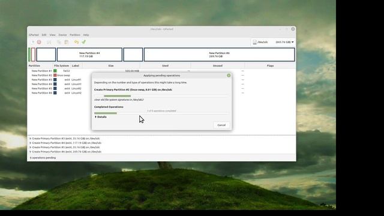The height and width of the screenshot is (216, 384).
Task: Sort by the Flags column header
Action: click(x=270, y=66)
